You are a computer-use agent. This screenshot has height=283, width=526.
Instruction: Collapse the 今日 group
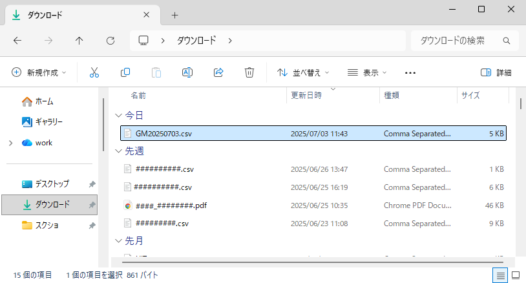[118, 116]
